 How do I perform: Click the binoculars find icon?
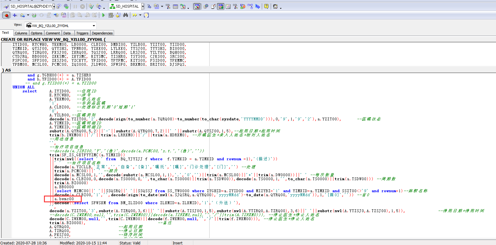pos(125,15)
